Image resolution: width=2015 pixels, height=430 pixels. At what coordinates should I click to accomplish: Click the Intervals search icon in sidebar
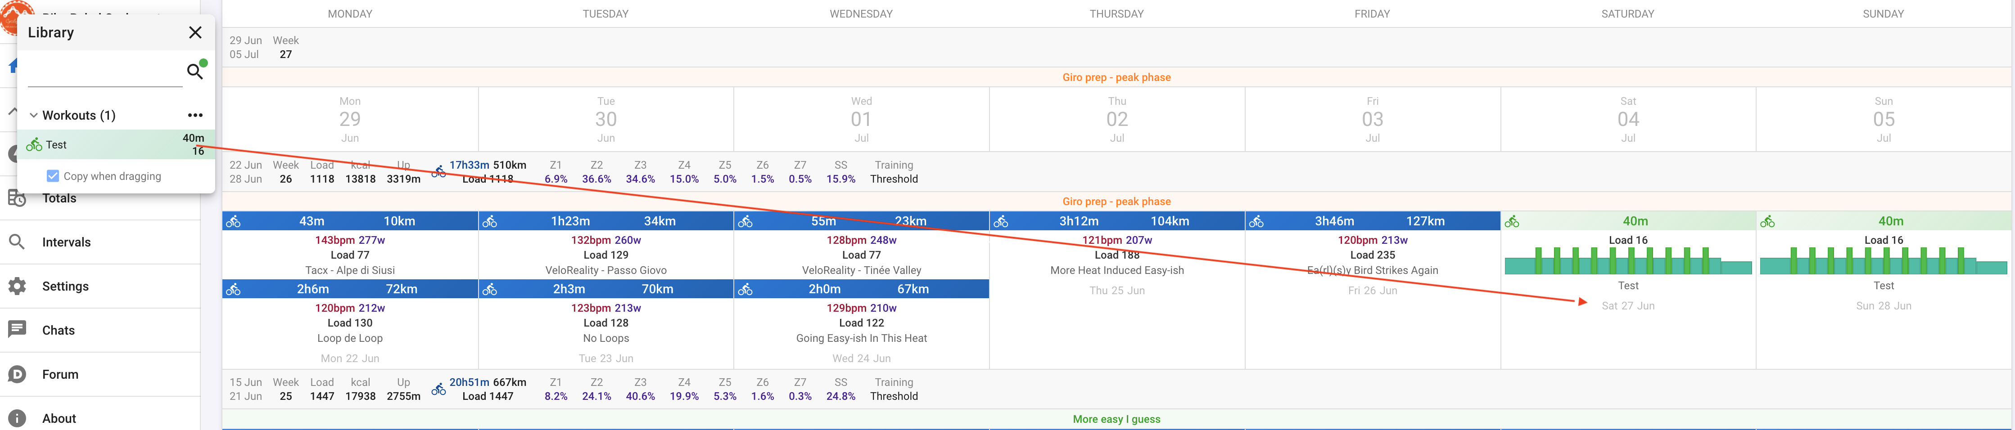(x=17, y=242)
